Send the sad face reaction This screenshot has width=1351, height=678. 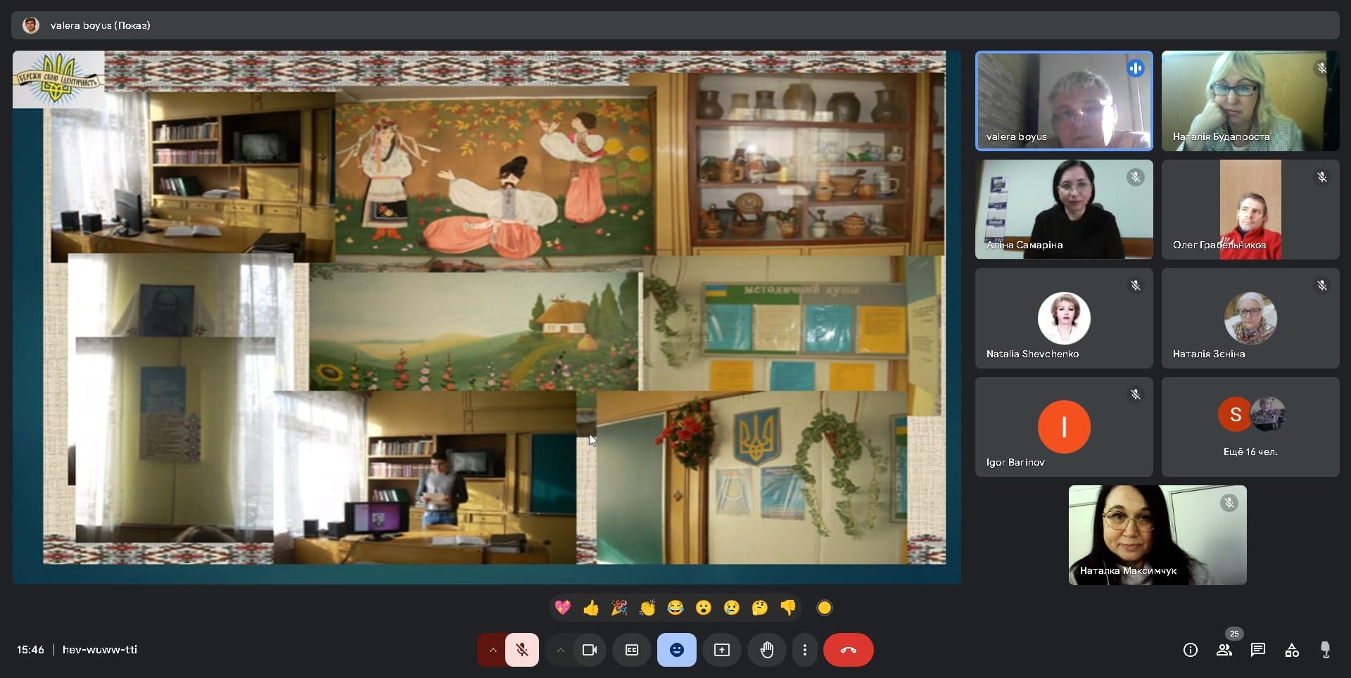tap(732, 608)
